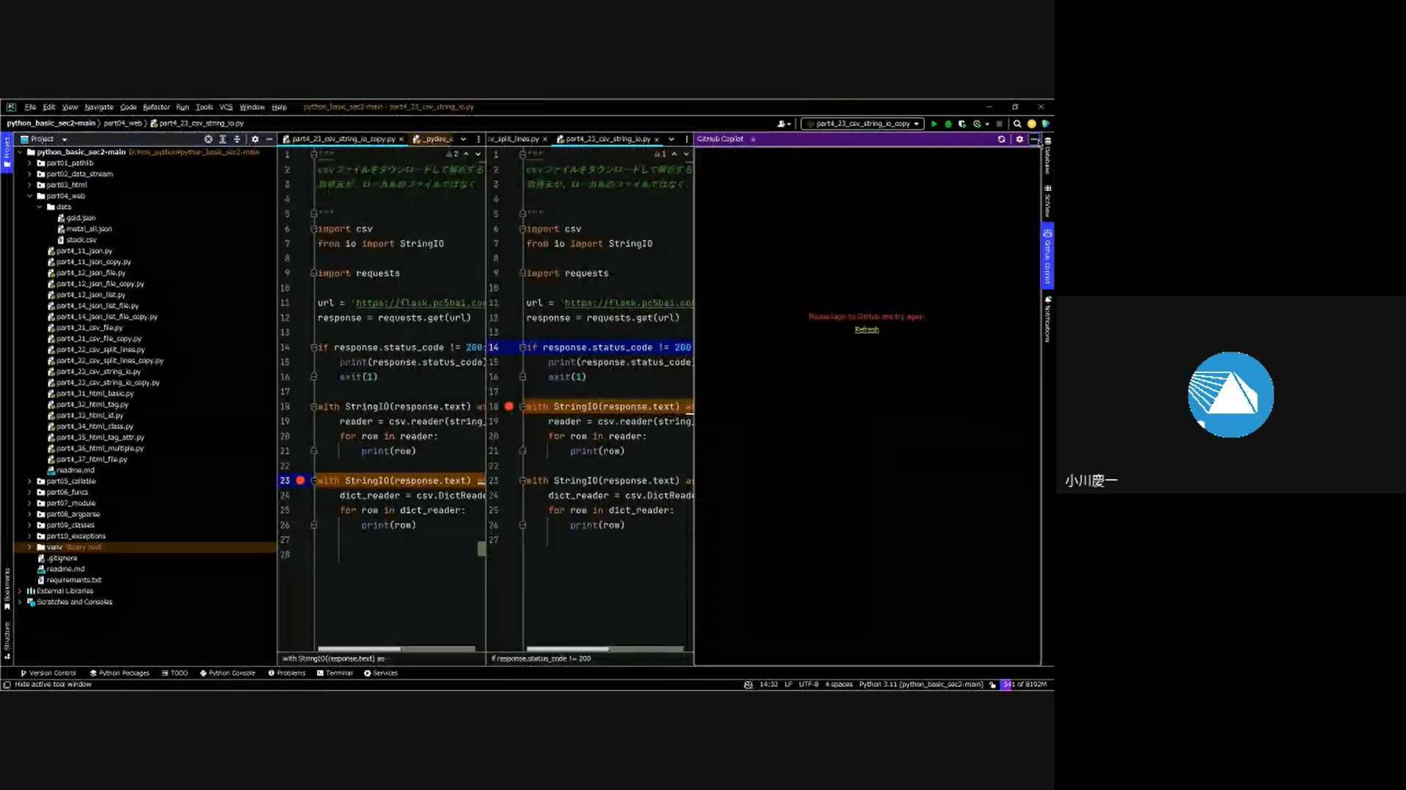Toggle breakpoint on line 23 in left editor
The image size is (1406, 790).
300,481
